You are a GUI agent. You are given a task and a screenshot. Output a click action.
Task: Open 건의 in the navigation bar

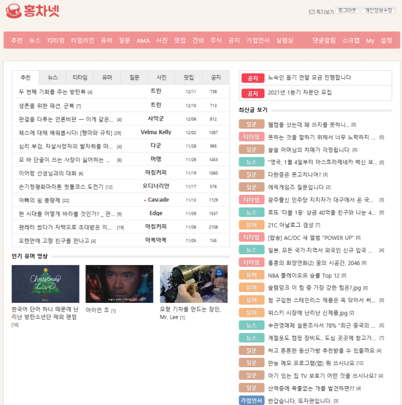click(198, 40)
